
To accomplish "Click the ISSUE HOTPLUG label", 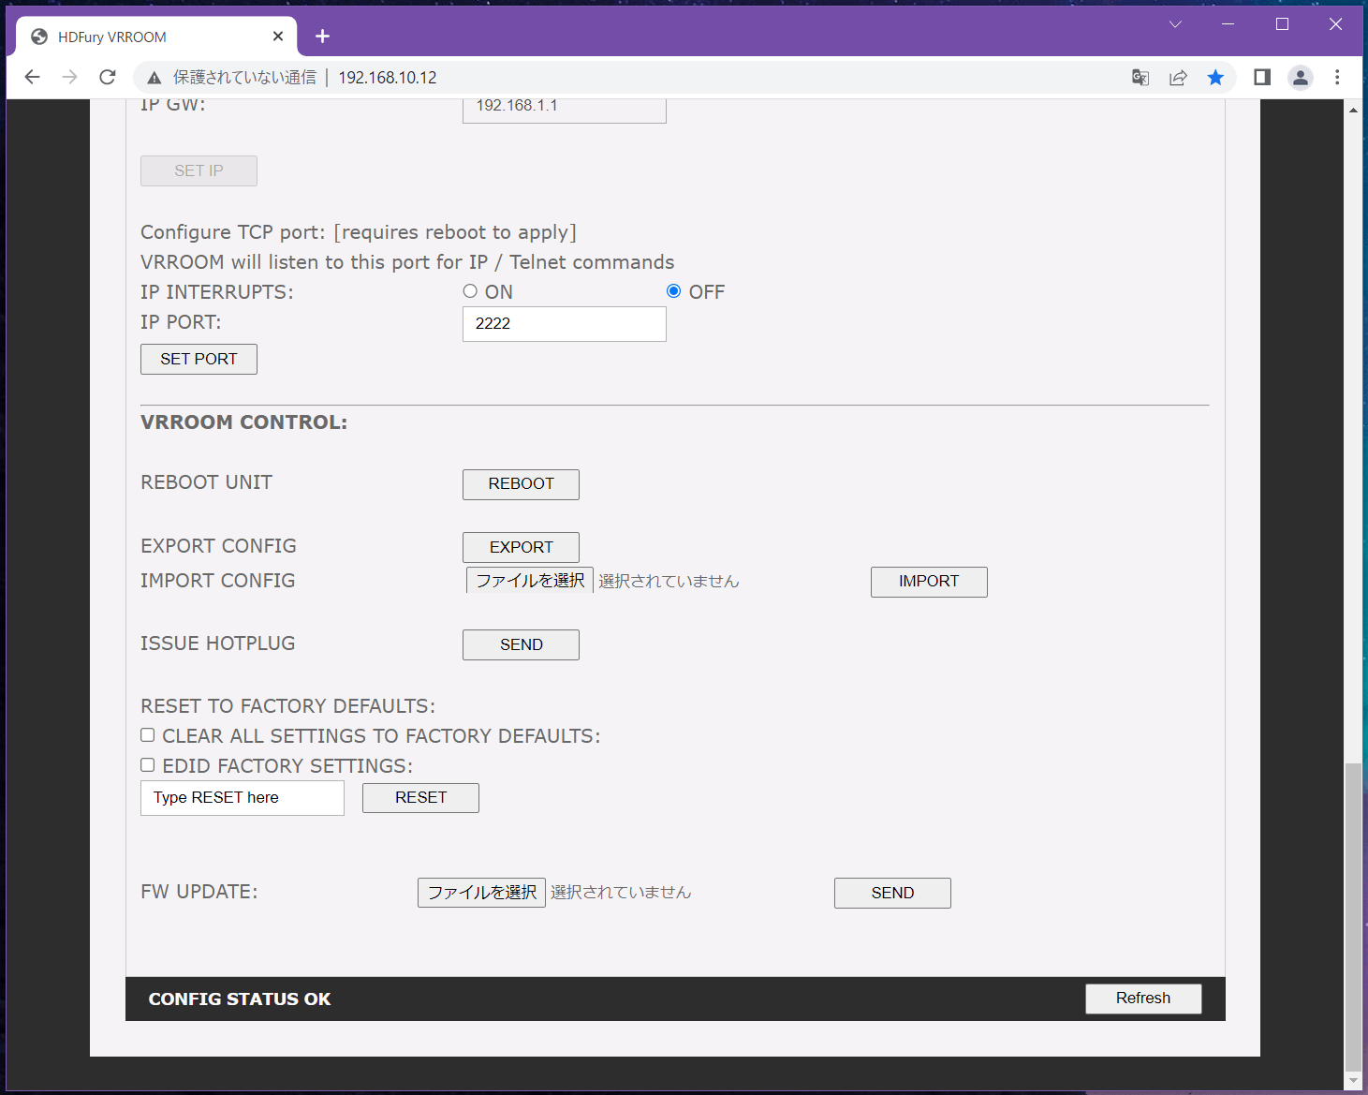I will [217, 644].
